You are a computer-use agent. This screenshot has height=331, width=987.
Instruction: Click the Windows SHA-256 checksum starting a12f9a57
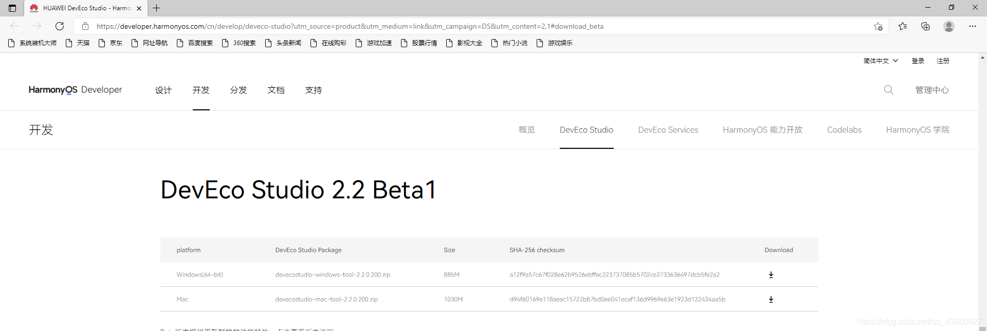(x=615, y=275)
